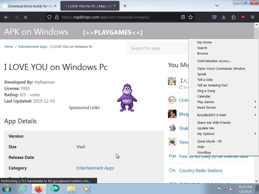Open the Firefox downloads panel

(224, 17)
